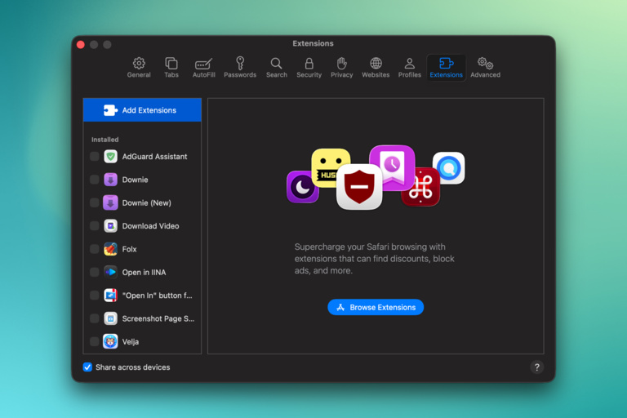The width and height of the screenshot is (627, 418).
Task: Select the Velja label
Action: (131, 342)
